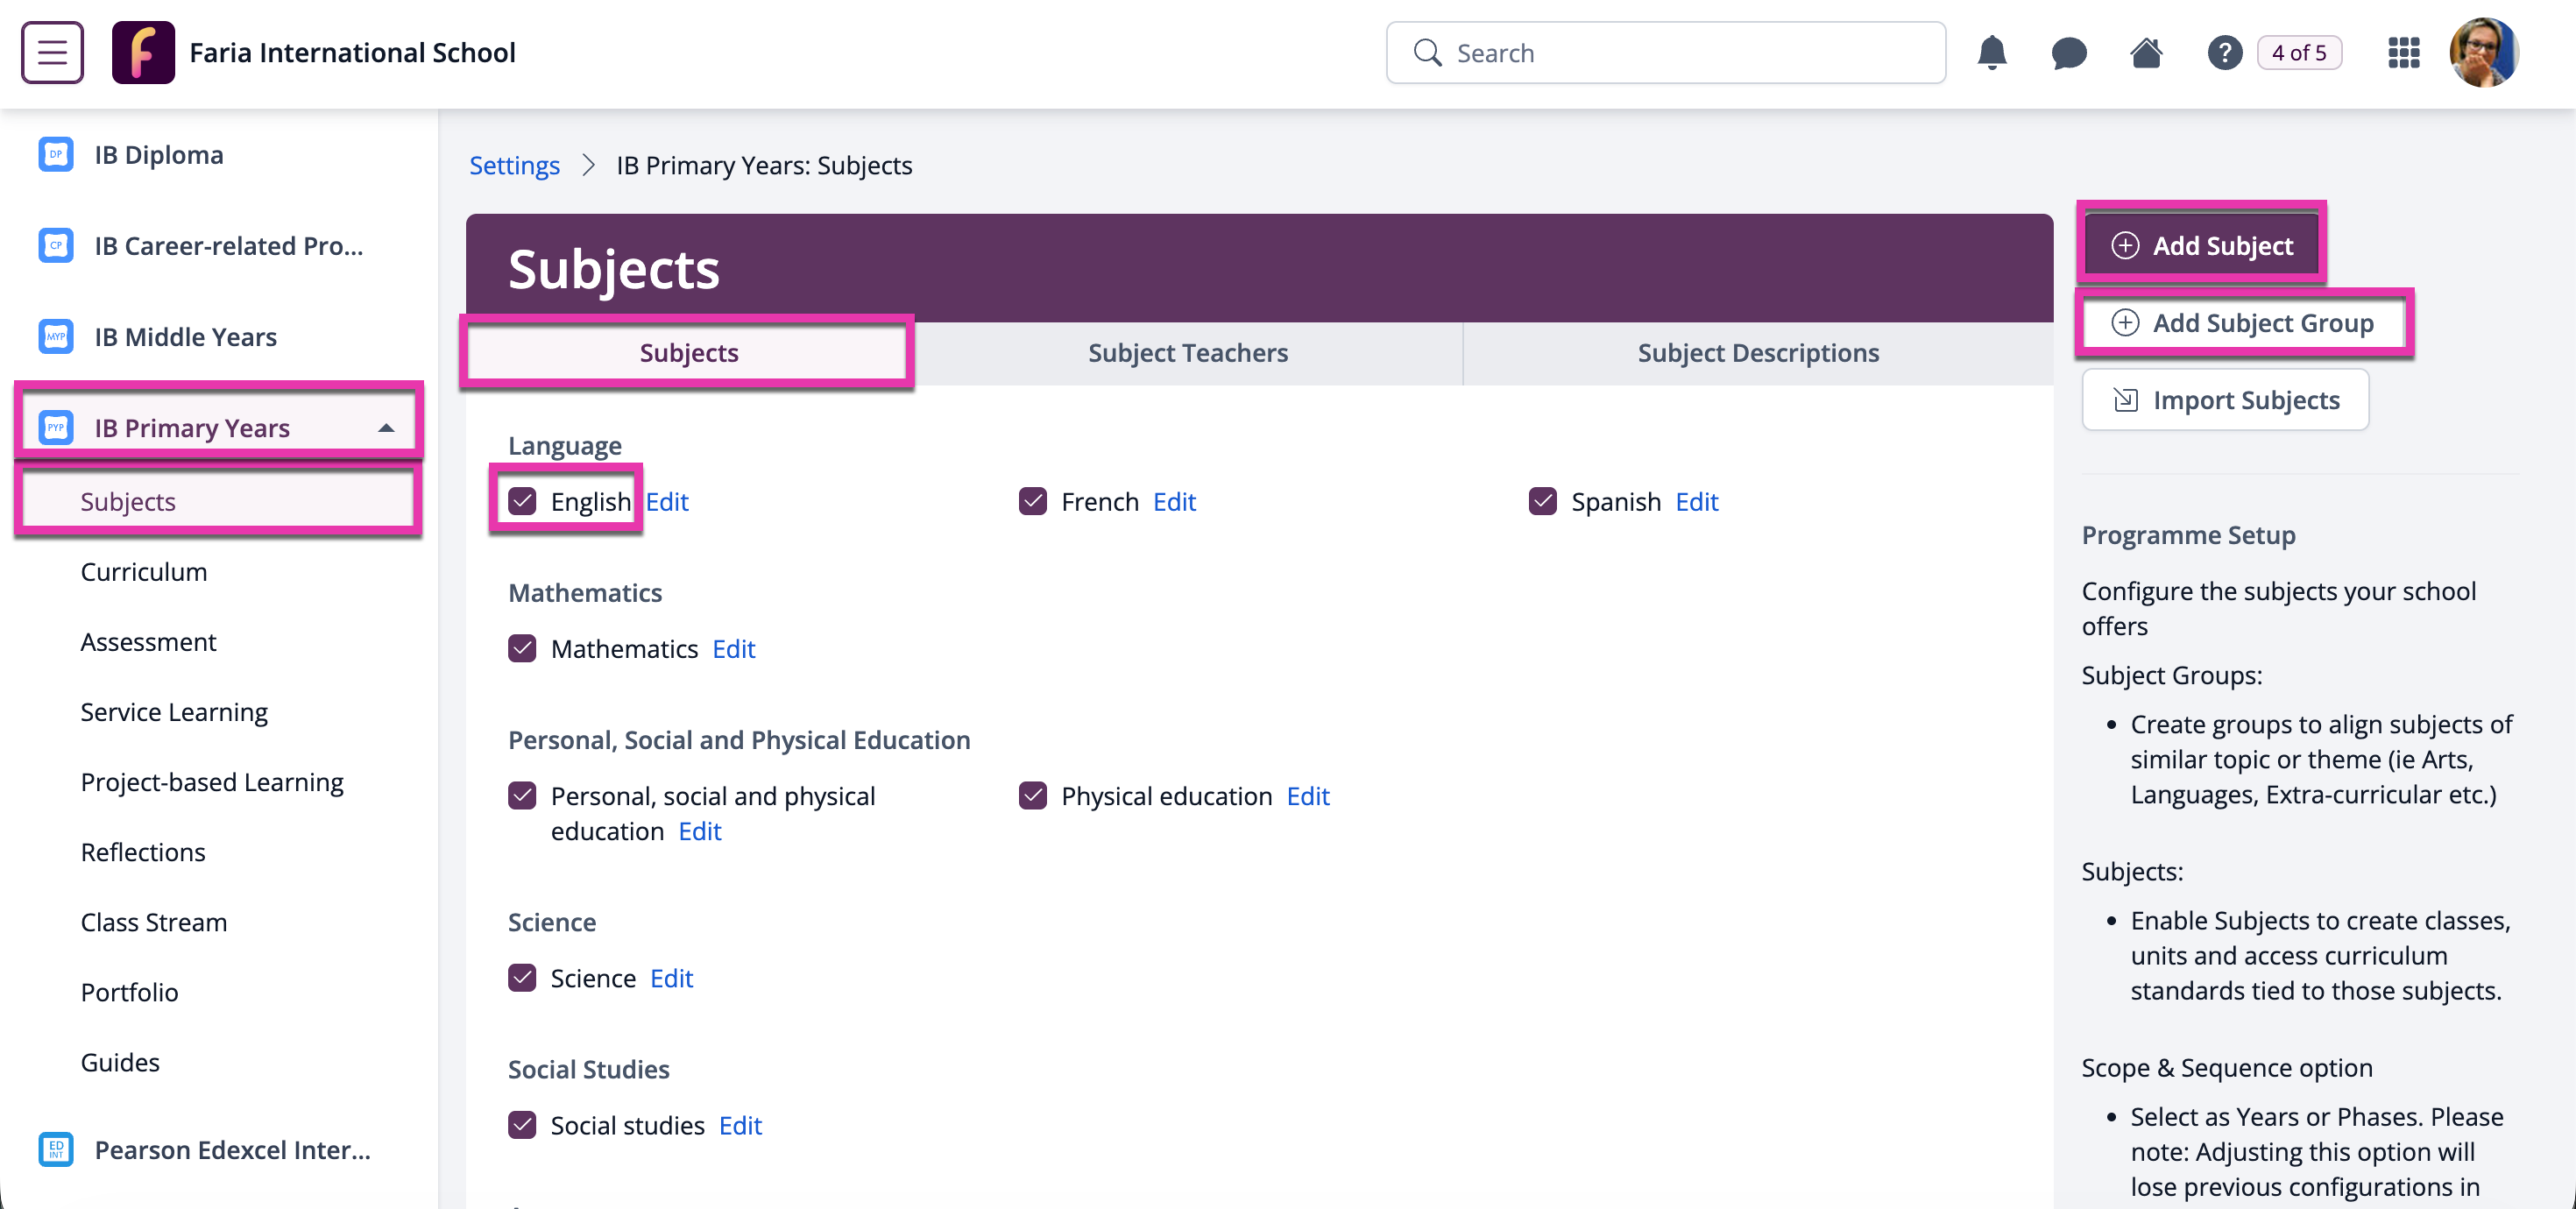Edit the Mathematics subject

(734, 649)
